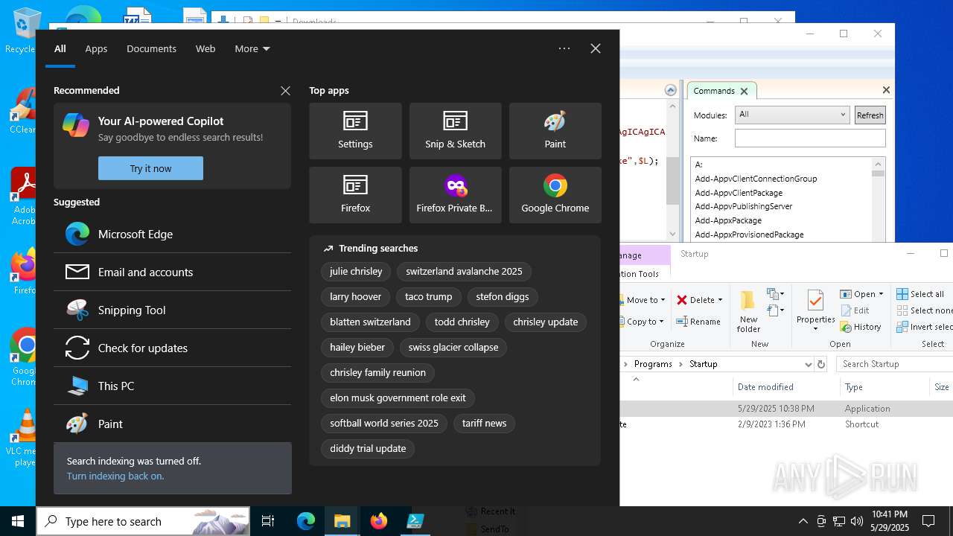Search trending swiss glacier collapse

coord(453,347)
